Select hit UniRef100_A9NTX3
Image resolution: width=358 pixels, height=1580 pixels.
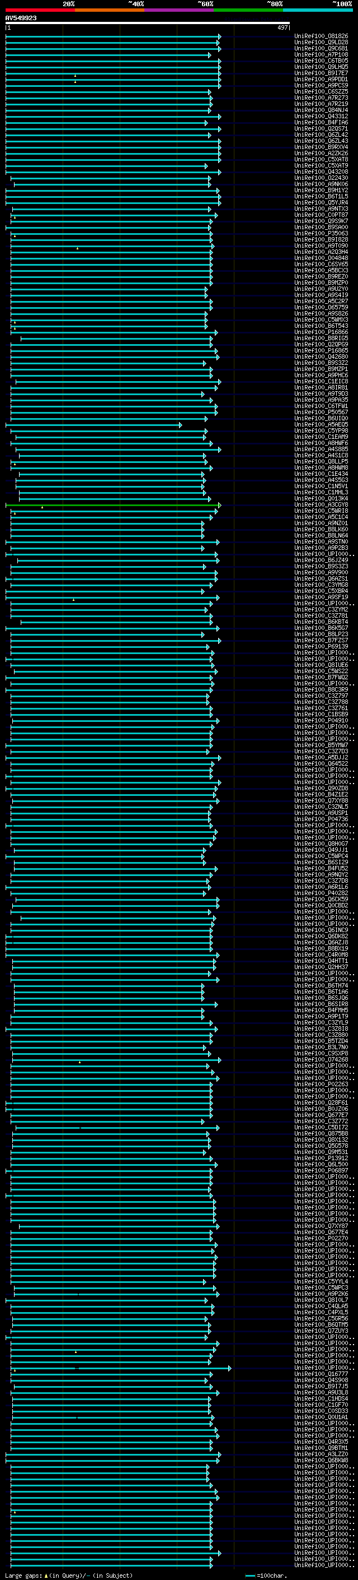pos(321,208)
